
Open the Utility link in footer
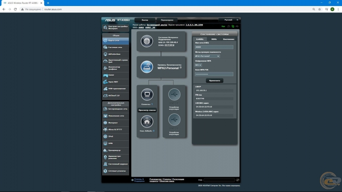[167, 179]
